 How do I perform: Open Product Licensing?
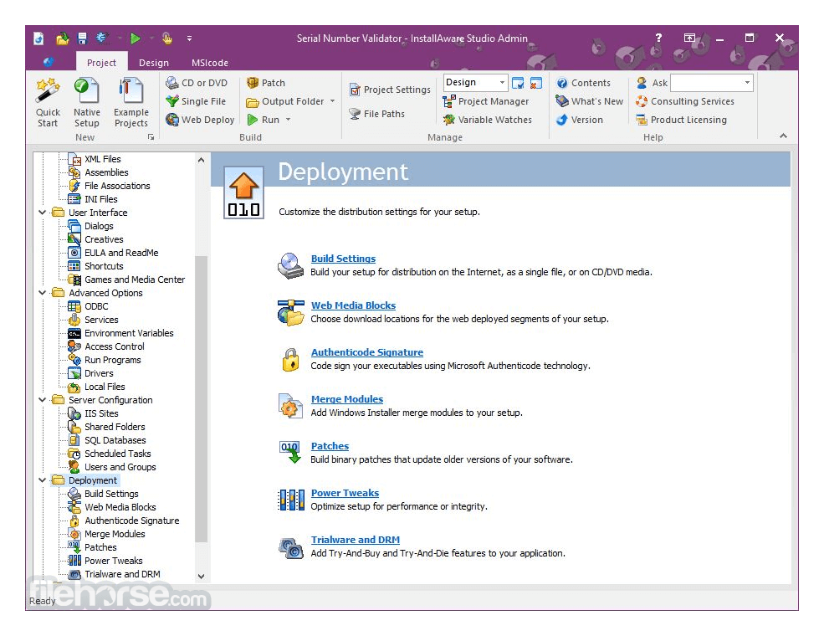681,120
